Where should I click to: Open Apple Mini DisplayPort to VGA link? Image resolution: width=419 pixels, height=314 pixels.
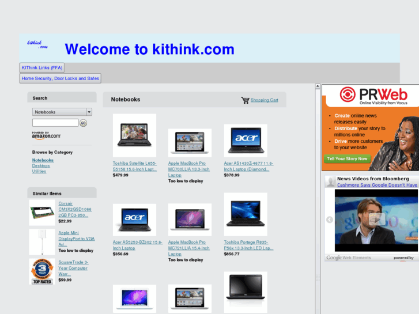(x=77, y=239)
